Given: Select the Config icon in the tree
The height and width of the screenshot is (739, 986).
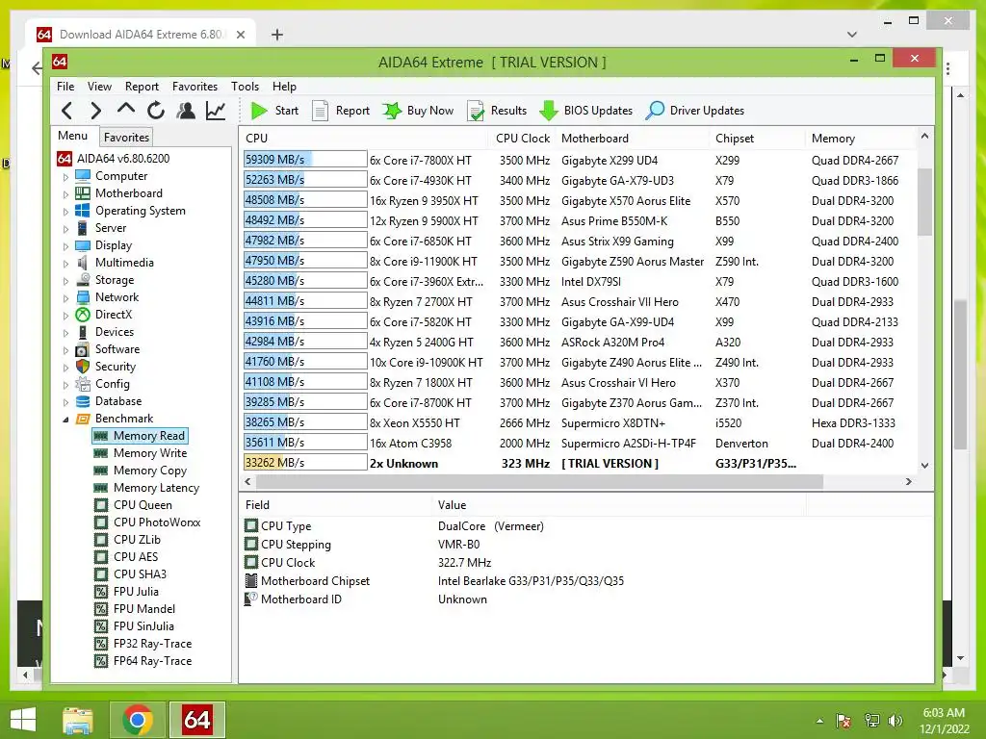Looking at the screenshot, I should pos(83,383).
